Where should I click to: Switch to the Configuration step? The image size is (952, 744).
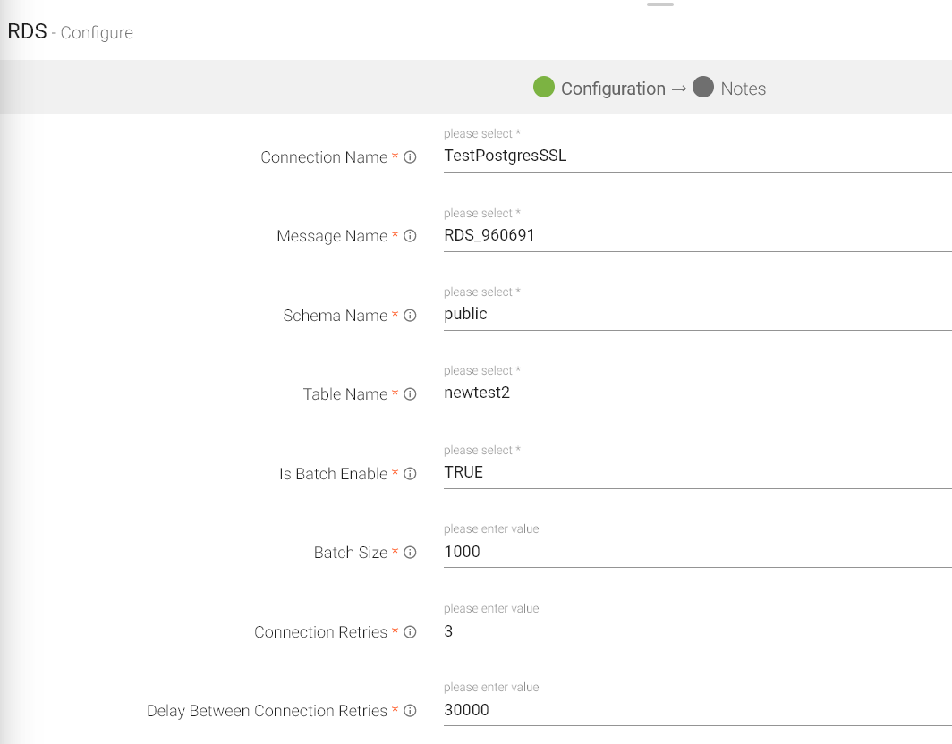click(x=612, y=89)
